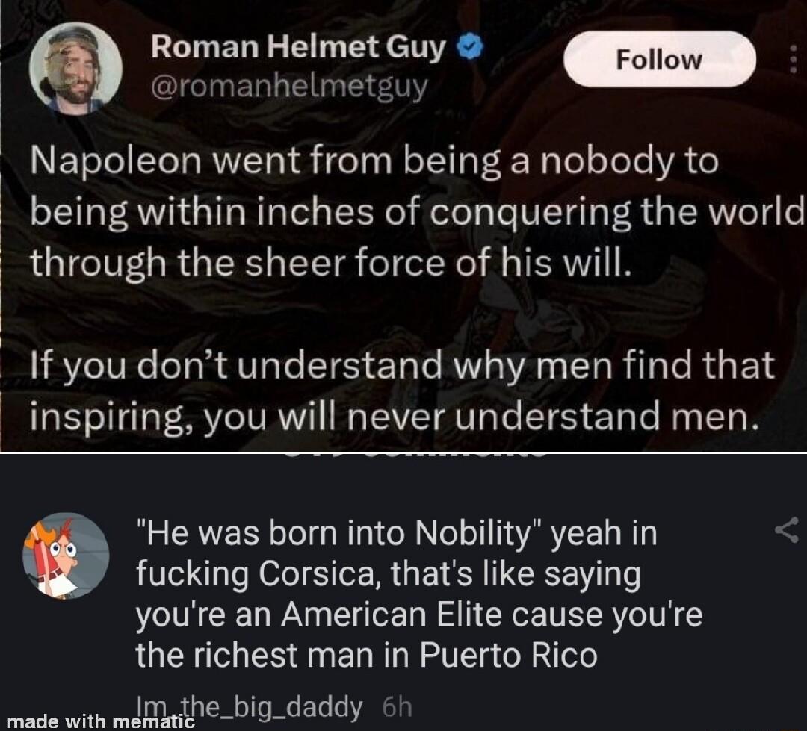Click the blue verified checkmark badge
Image resolution: width=807 pixels, height=731 pixels.
pos(469,46)
